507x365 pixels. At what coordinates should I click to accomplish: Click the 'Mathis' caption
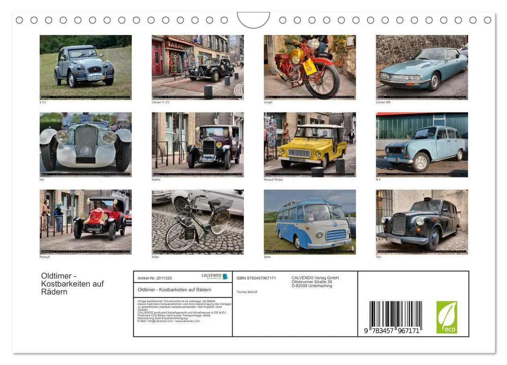(156, 180)
